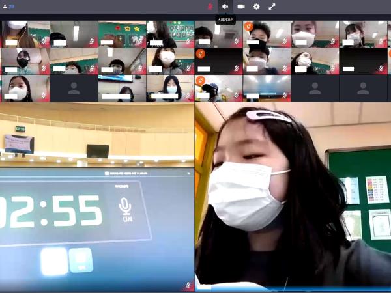
Task: Open the participants list showing 28
Action: click(x=9, y=7)
